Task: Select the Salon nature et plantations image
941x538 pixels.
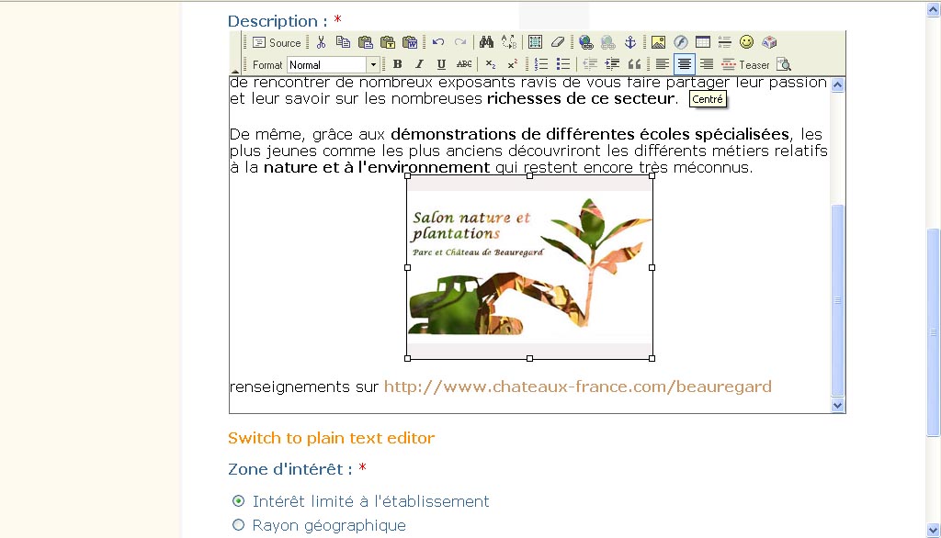Action: pyautogui.click(x=530, y=267)
